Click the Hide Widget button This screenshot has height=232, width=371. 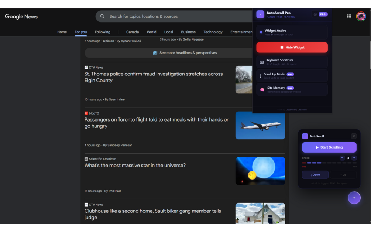click(x=292, y=47)
